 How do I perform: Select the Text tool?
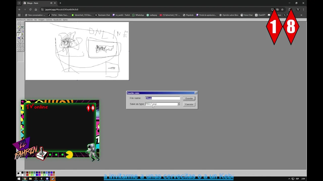[22, 38]
